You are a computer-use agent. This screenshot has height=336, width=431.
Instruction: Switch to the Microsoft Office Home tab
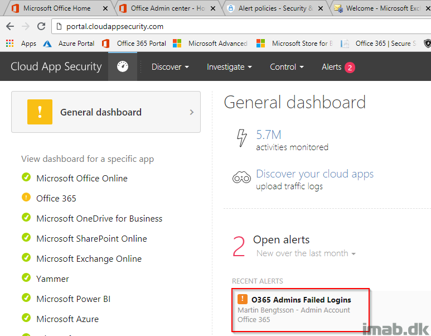click(57, 8)
